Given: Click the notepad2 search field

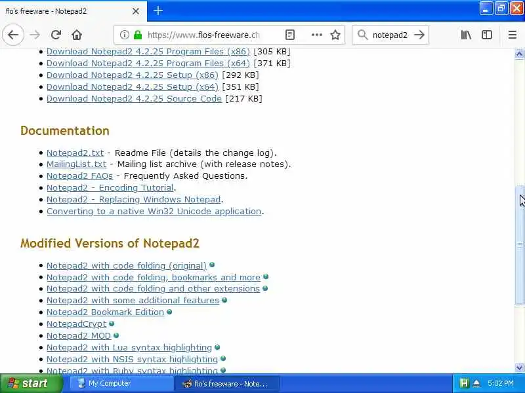Looking at the screenshot, I should [x=390, y=35].
